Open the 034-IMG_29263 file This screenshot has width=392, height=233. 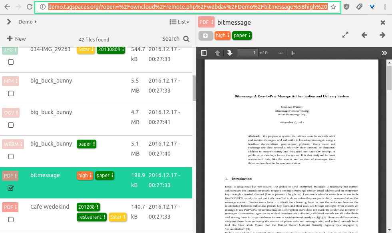(50, 49)
